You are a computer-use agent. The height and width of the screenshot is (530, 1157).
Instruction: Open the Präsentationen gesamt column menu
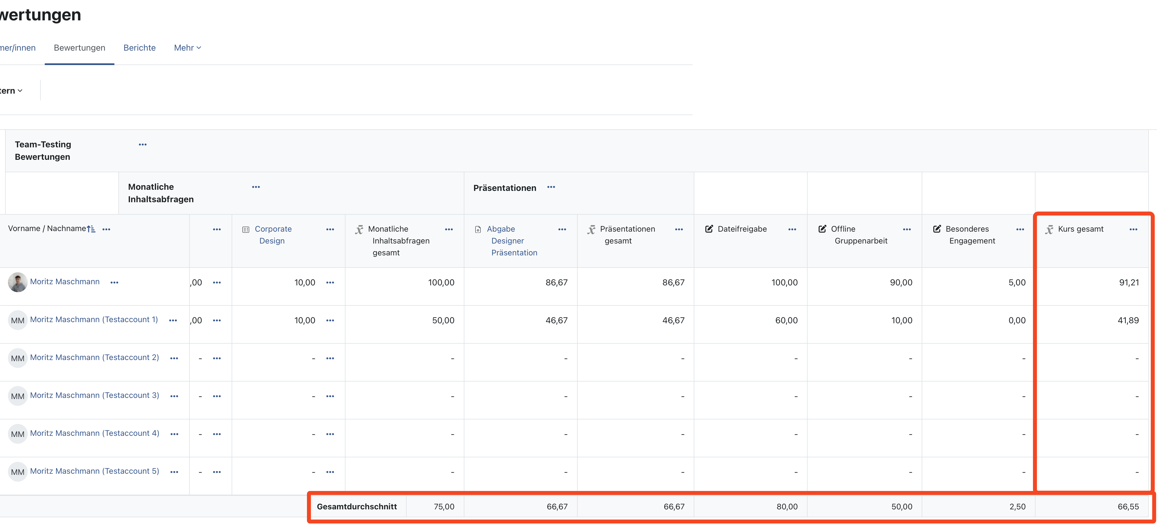click(679, 229)
